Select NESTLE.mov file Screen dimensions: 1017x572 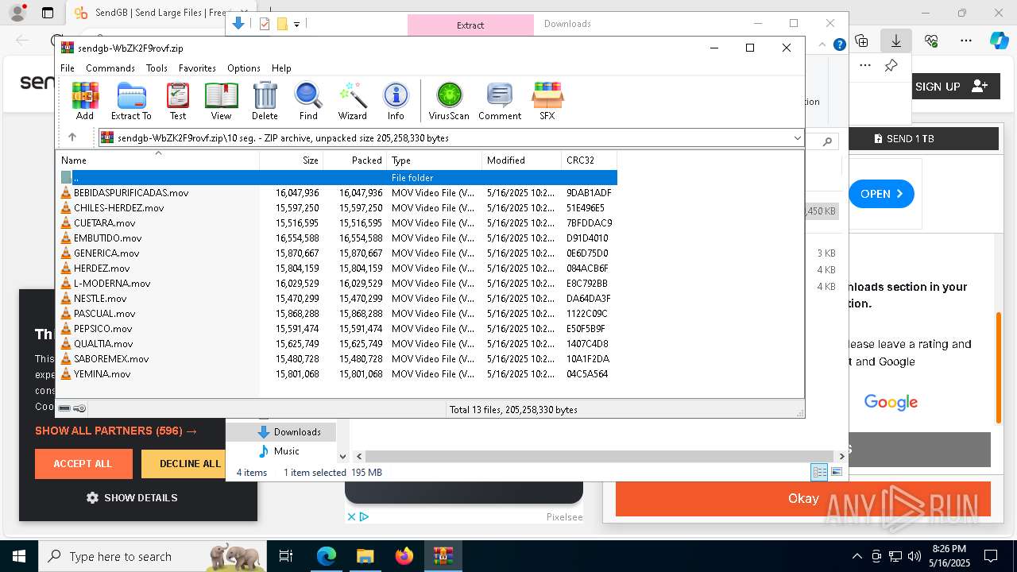[x=338, y=298]
